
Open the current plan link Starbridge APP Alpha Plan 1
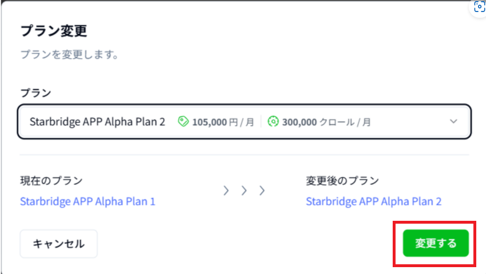pyautogui.click(x=88, y=201)
